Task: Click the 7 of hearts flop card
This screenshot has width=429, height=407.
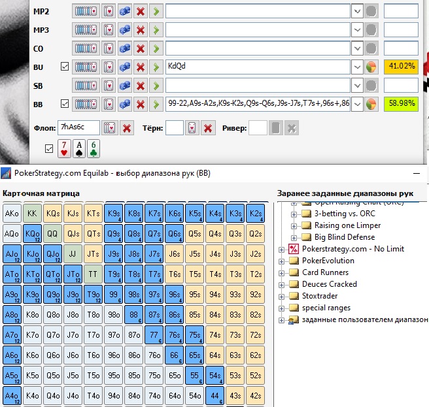Action: point(64,149)
